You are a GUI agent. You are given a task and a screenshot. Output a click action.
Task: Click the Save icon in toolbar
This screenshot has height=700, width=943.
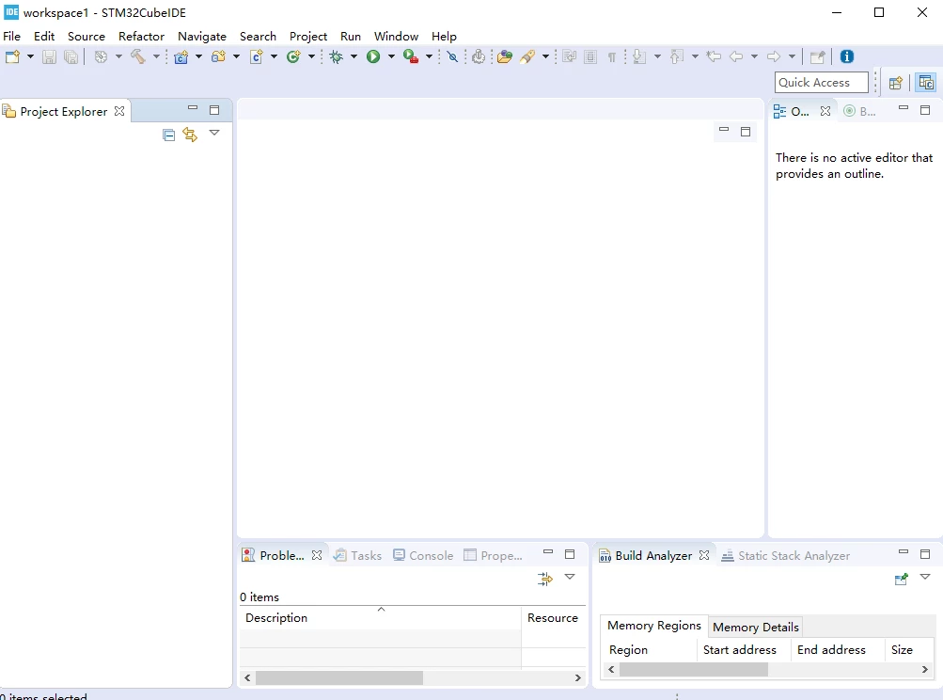pyautogui.click(x=49, y=56)
